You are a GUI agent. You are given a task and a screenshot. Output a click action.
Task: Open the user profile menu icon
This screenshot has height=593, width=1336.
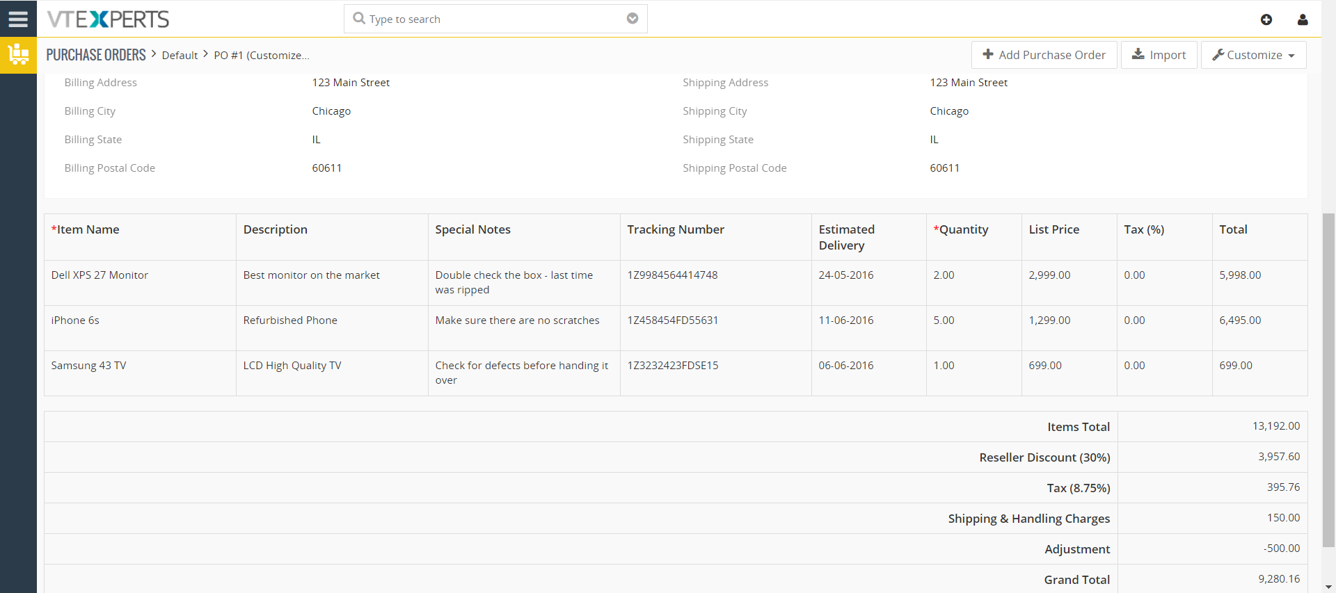(x=1303, y=19)
